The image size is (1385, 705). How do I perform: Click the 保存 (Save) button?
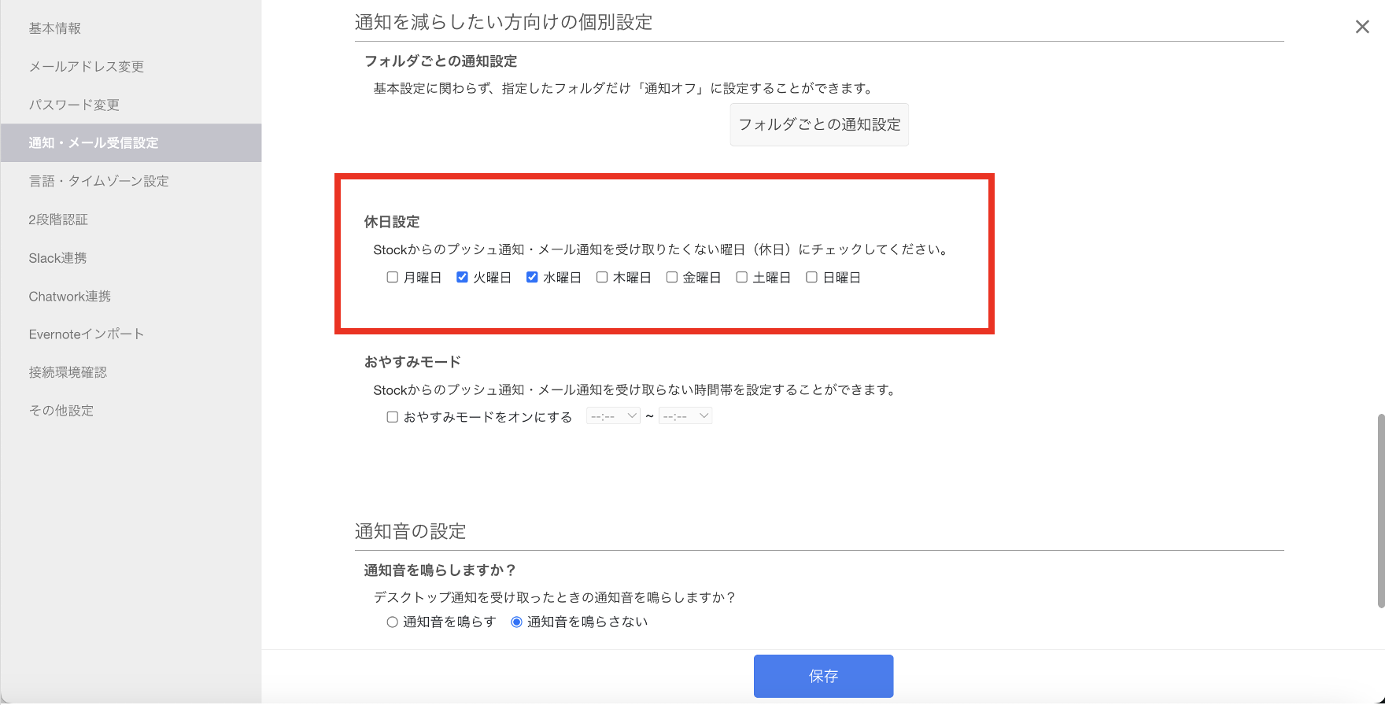click(823, 676)
